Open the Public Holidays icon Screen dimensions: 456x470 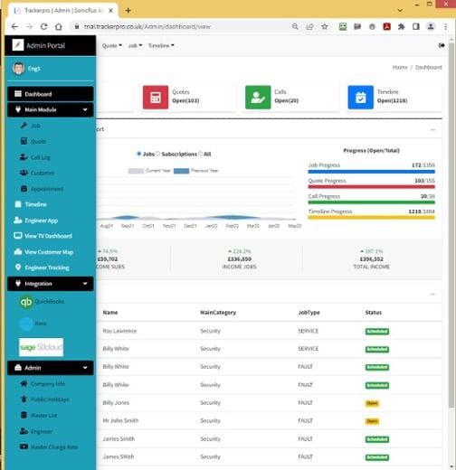24,399
